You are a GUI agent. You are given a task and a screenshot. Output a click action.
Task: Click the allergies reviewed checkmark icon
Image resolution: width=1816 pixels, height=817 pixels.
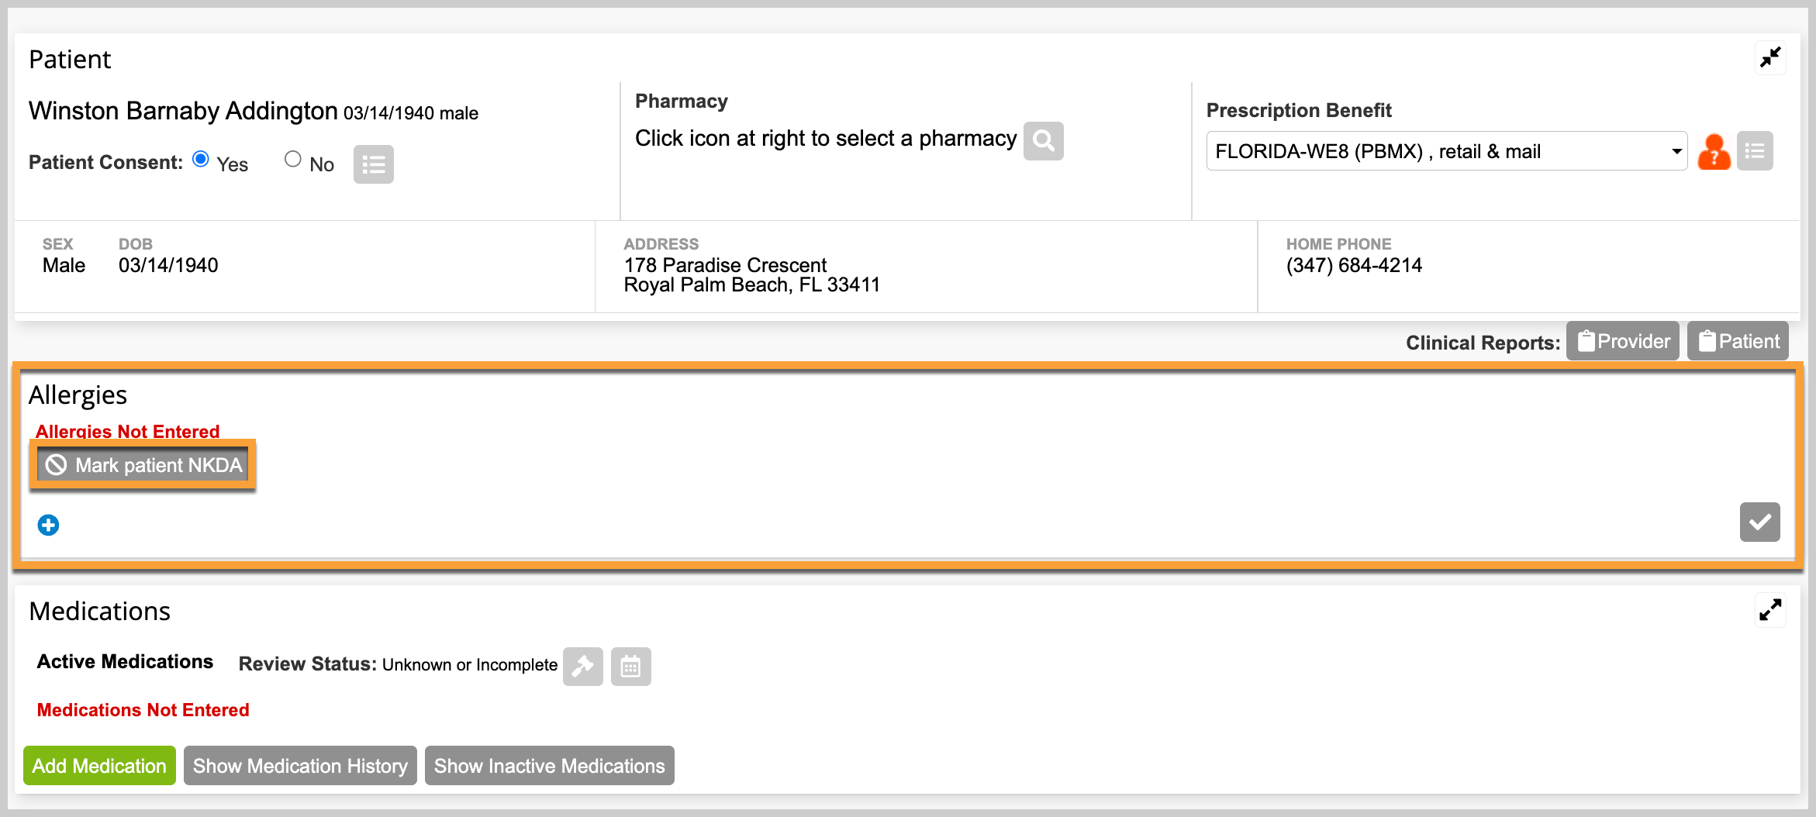pos(1759,522)
